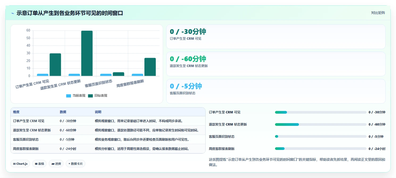This screenshot has height=178, width=396.
Task: Click the progress bar for 订单产生至 CRM 可见
Action: (x=320, y=112)
